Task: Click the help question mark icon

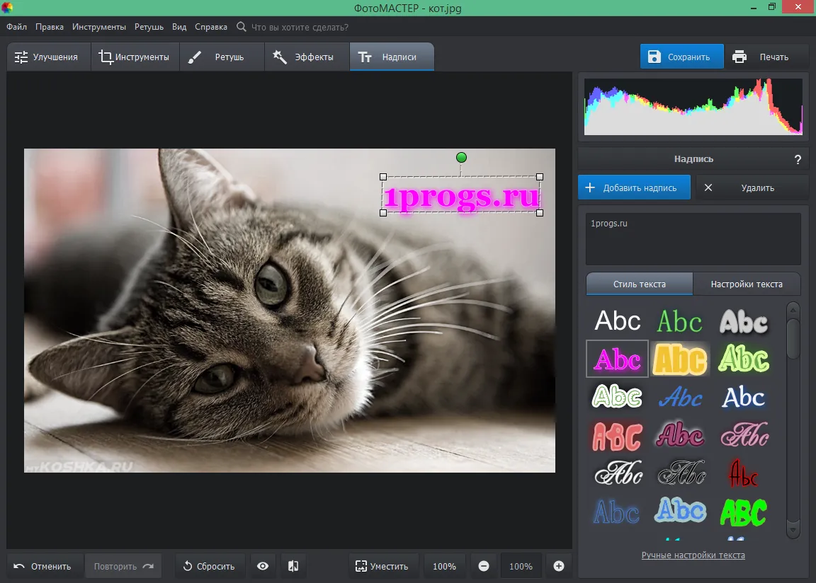Action: tap(798, 159)
